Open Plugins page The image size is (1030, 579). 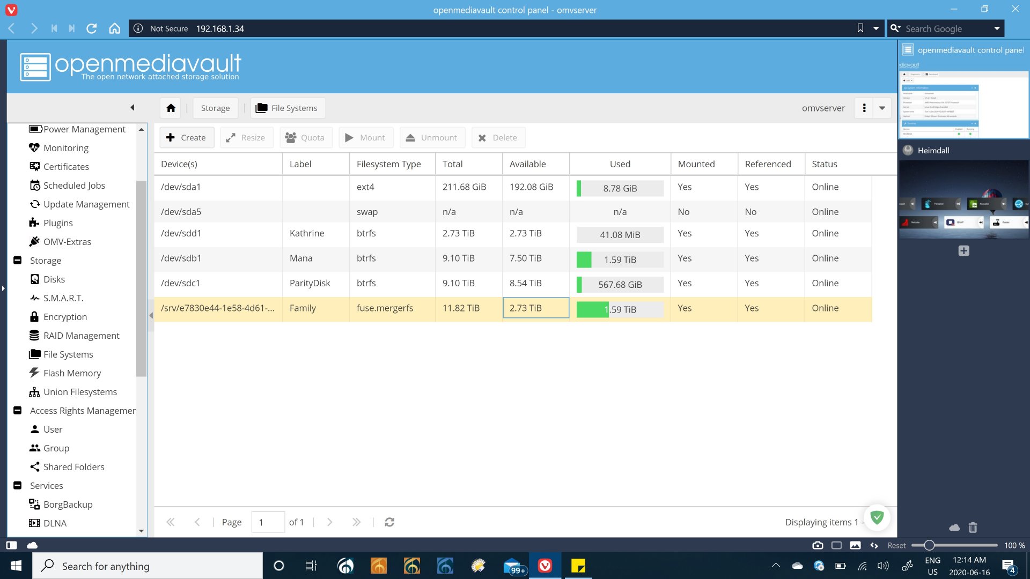pyautogui.click(x=51, y=223)
